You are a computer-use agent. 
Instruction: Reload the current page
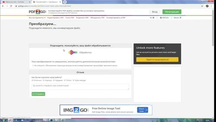11,6
